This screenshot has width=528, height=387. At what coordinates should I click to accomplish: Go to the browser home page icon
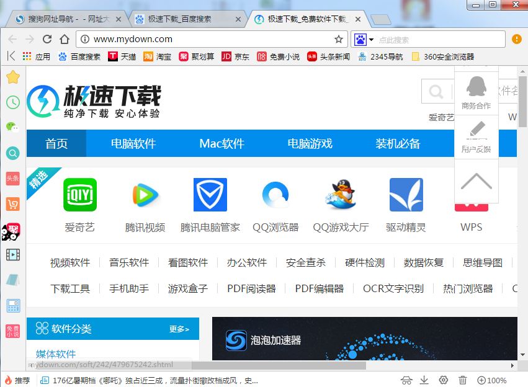[x=65, y=39]
